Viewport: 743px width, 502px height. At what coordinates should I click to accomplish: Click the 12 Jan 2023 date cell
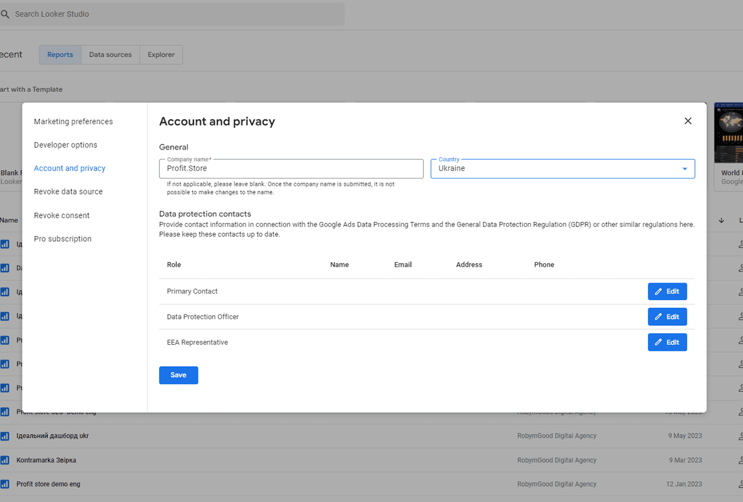tap(683, 484)
